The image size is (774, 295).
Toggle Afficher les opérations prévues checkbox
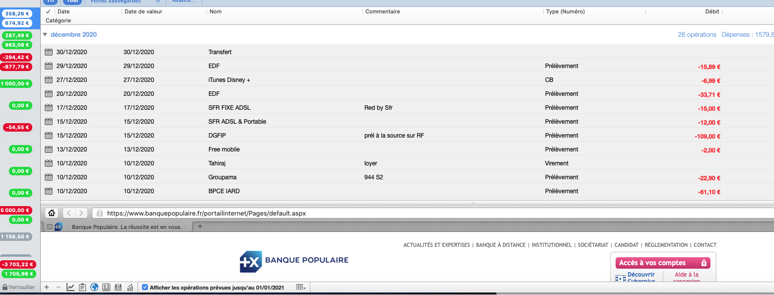145,287
